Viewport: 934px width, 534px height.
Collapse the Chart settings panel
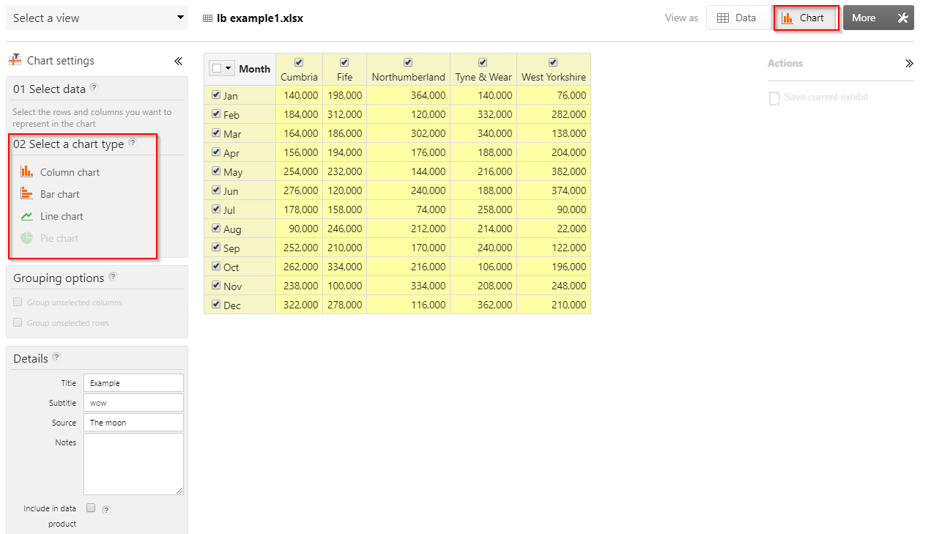pos(178,61)
